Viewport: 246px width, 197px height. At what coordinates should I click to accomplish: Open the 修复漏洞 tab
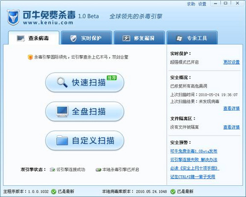[139, 38]
